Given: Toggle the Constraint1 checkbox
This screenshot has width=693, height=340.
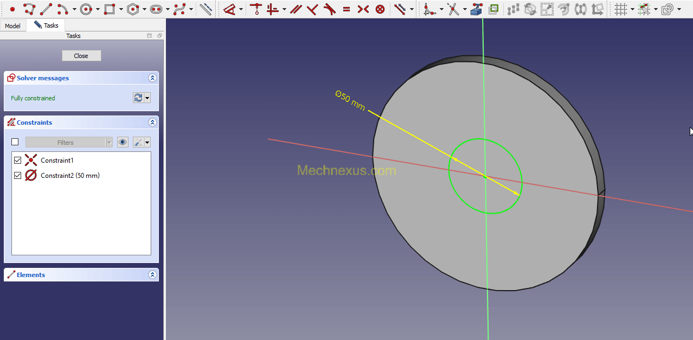Looking at the screenshot, I should (x=17, y=161).
